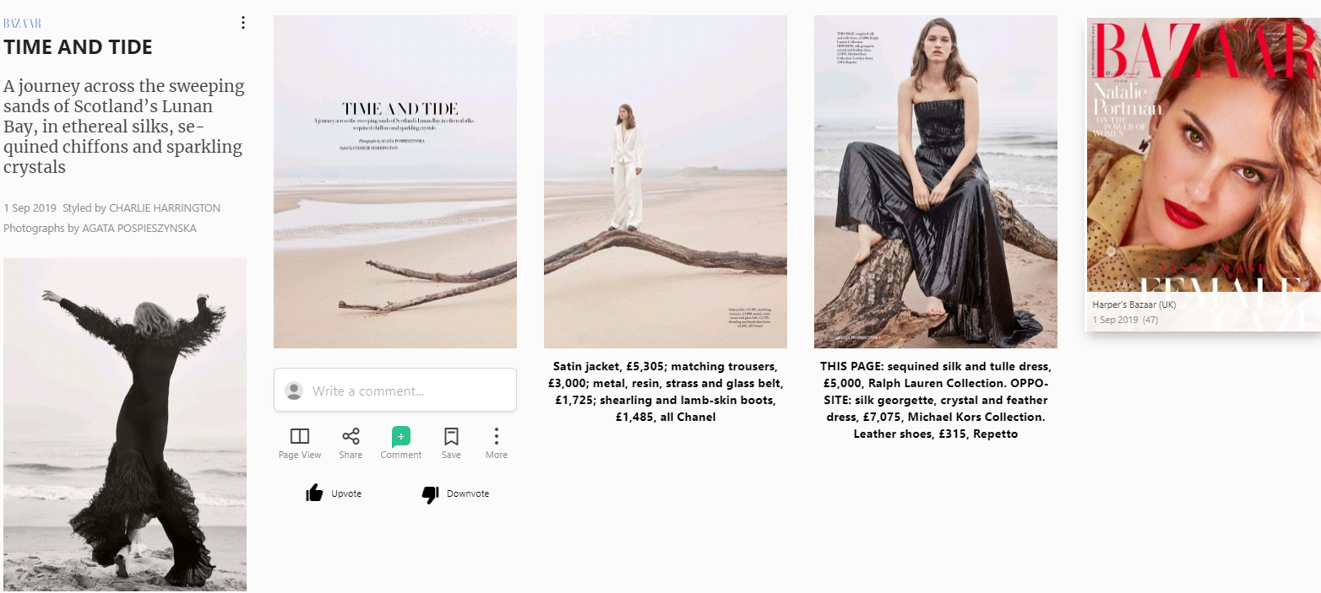Click the issue date under magazine cover

(x=1115, y=320)
